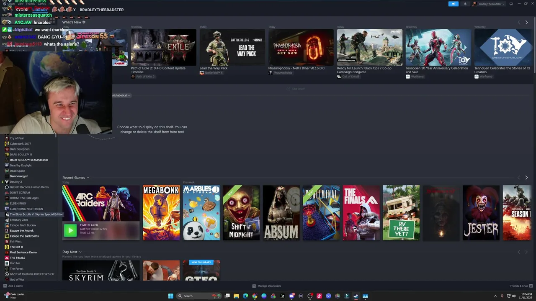Go to next What's New page arrow
This screenshot has width=536, height=301.
(x=526, y=23)
